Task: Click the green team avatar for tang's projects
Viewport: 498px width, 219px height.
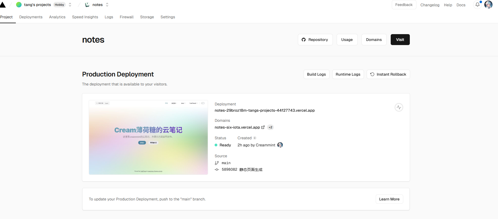Action: point(19,5)
